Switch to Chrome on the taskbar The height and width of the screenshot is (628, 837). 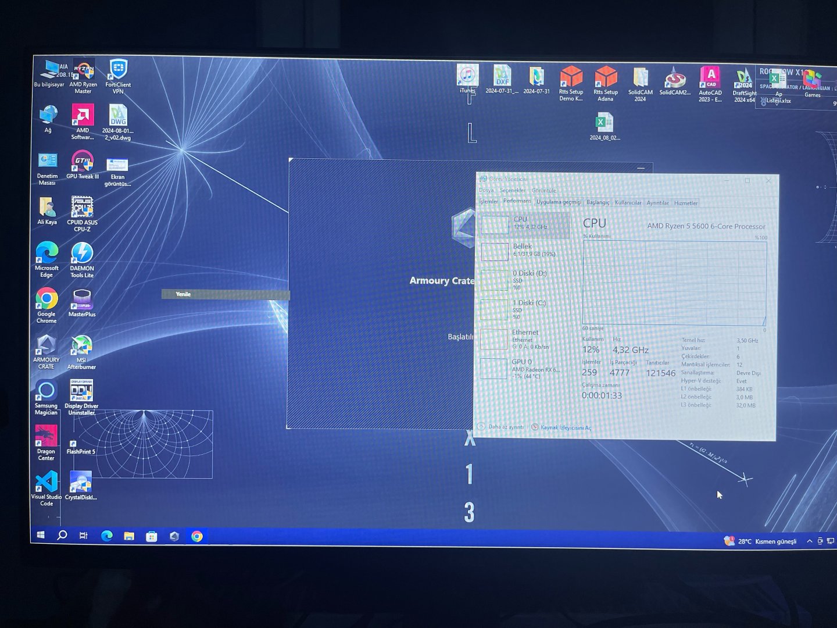point(197,536)
